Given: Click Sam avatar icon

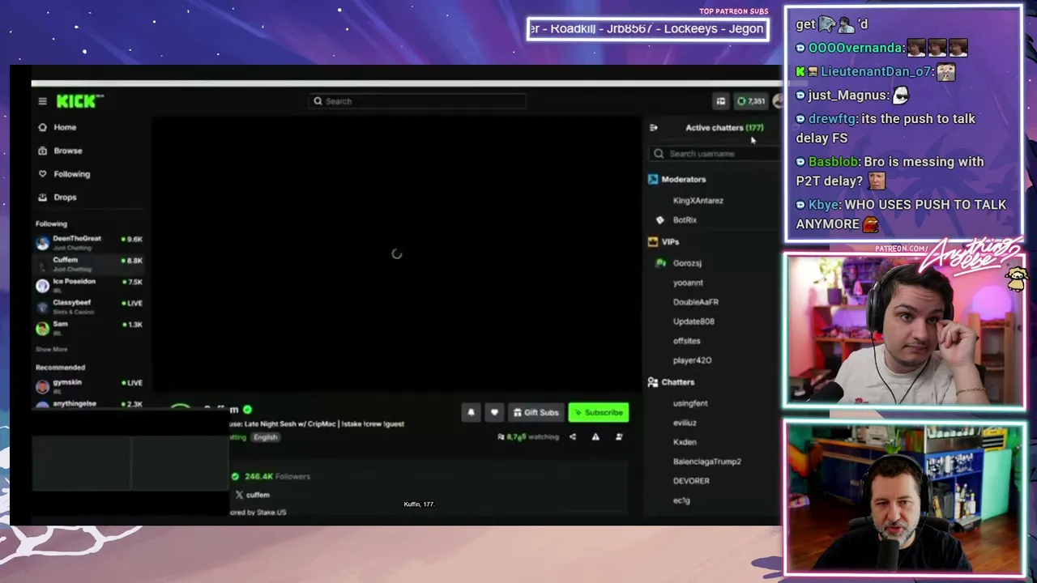Looking at the screenshot, I should coord(42,328).
